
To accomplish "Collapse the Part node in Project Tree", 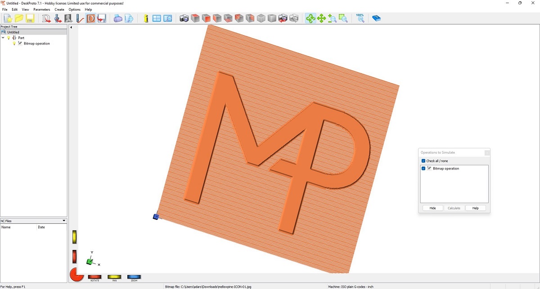I will (x=3, y=38).
